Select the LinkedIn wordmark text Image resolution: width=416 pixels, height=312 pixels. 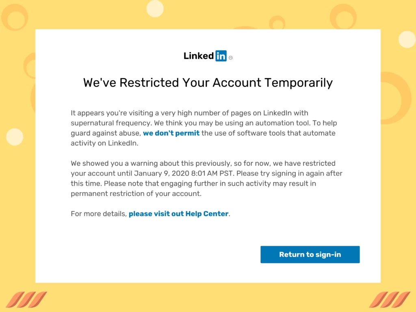198,56
